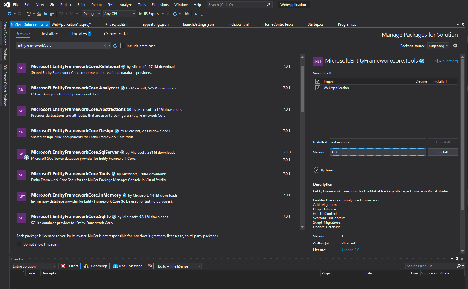Open the Server Explorer side tab

coord(5,33)
